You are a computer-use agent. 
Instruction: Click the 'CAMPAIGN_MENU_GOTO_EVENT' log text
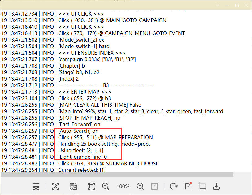145,33
